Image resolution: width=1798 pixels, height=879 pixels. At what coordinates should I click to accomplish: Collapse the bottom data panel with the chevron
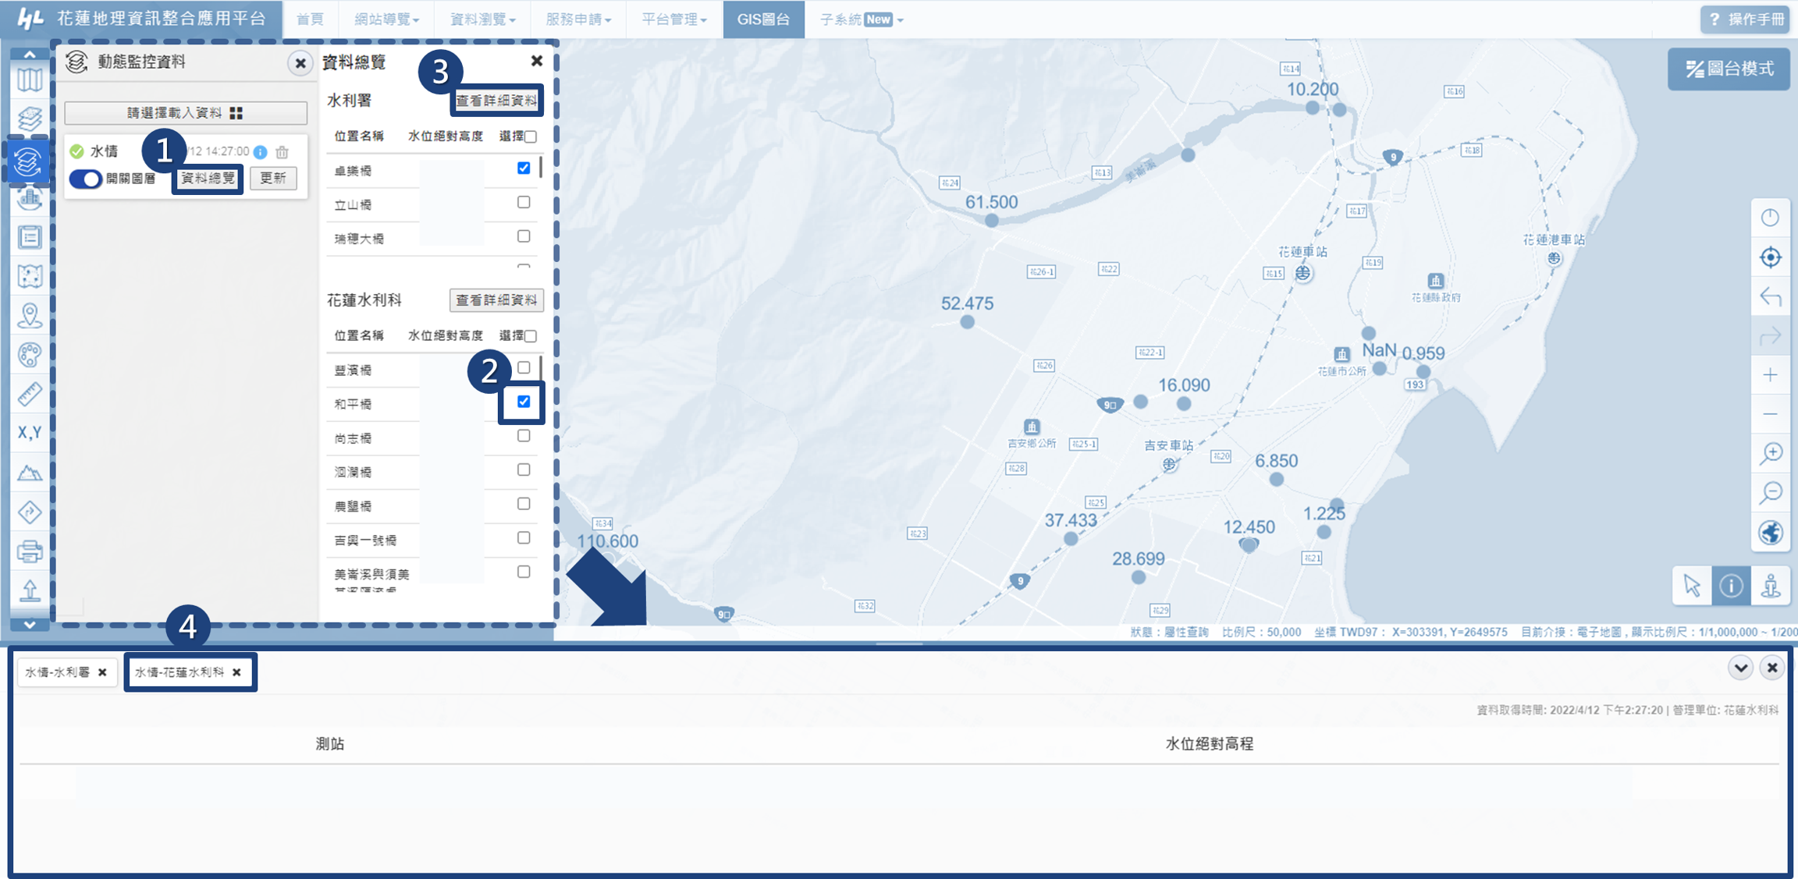pos(1740,668)
